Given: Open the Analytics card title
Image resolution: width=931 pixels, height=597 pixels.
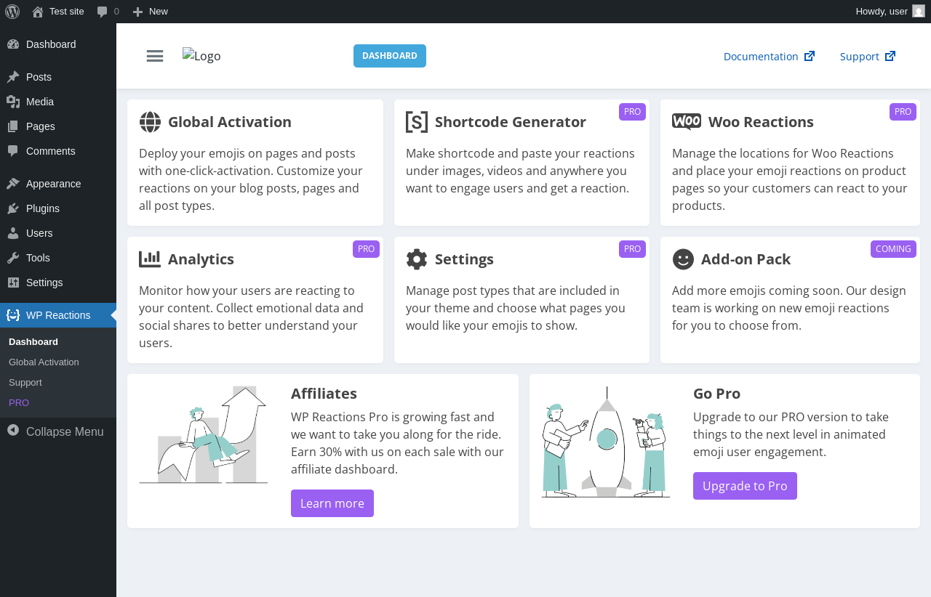Looking at the screenshot, I should click(201, 259).
